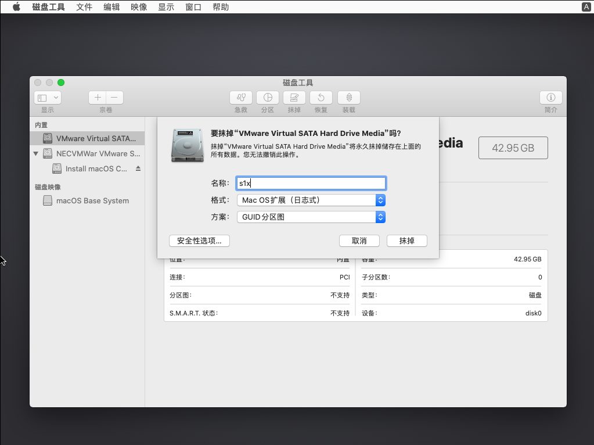Click the Mount (装载) toolbar icon
The width and height of the screenshot is (594, 445).
[348, 98]
